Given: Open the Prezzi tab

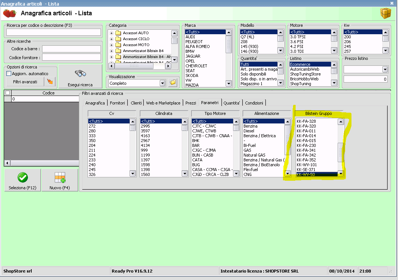Looking at the screenshot, I should [x=191, y=103].
